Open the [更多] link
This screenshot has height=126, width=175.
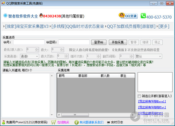pos(164,27)
